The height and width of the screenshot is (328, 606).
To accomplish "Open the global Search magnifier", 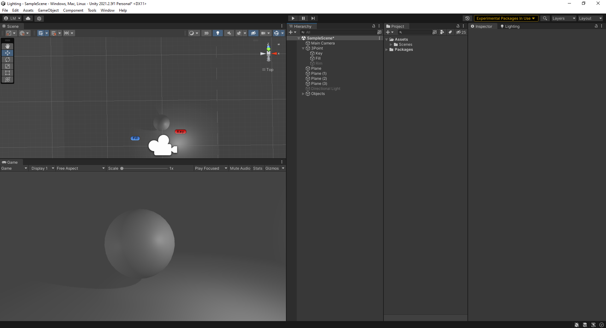I will pyautogui.click(x=545, y=18).
